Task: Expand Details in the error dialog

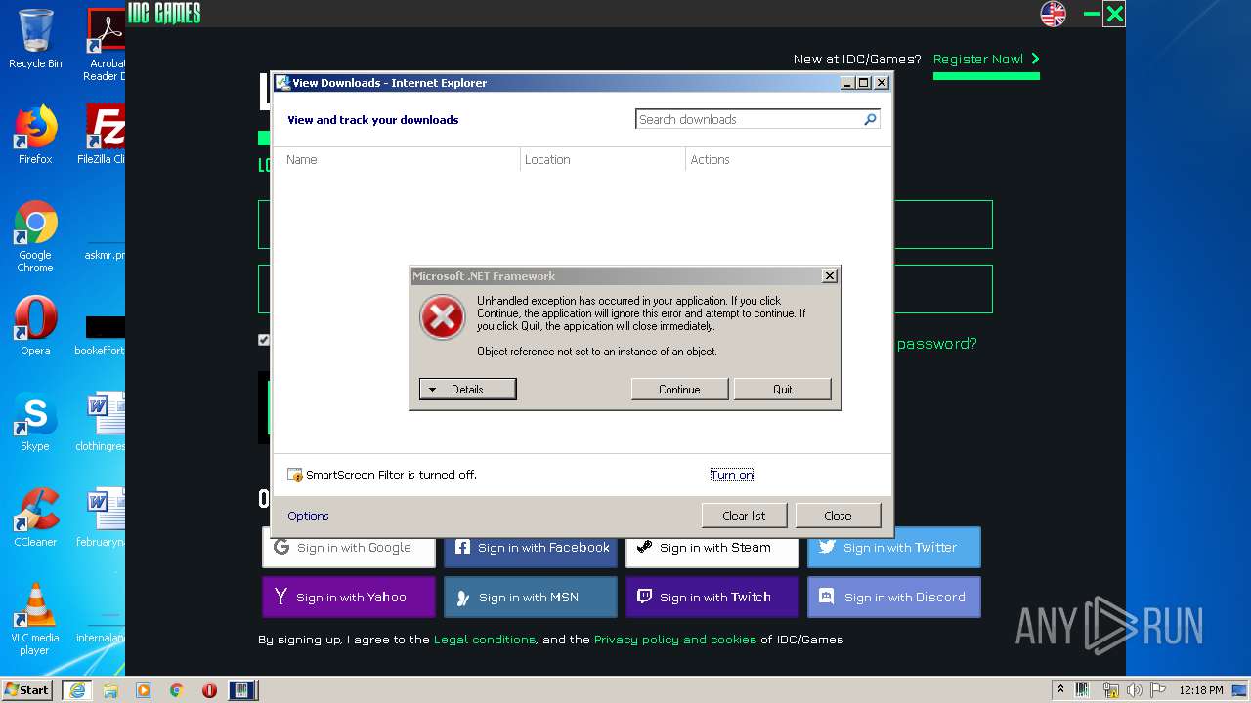Action: pos(467,389)
